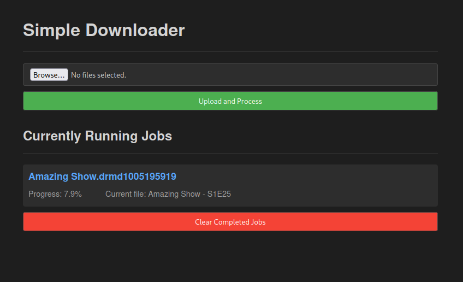Image resolution: width=463 pixels, height=282 pixels.
Task: Click empty background below Clear Completed Jobs
Action: (230, 257)
